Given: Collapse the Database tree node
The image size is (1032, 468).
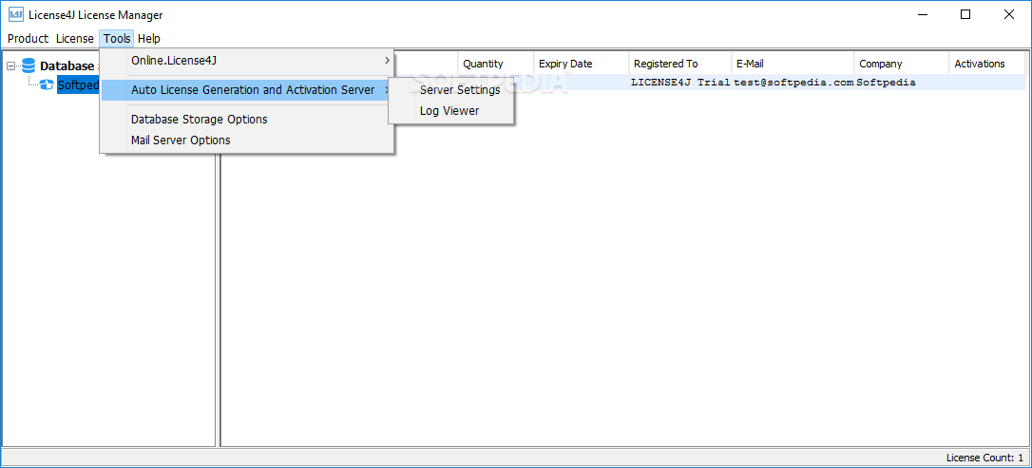Looking at the screenshot, I should click(10, 66).
